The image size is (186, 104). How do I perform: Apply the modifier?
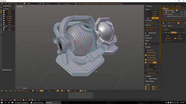click(x=168, y=36)
